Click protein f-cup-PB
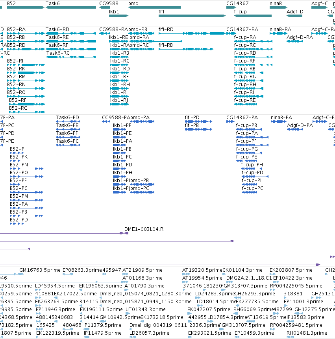Screen dimensions: 335x339 pyautogui.click(x=249, y=129)
